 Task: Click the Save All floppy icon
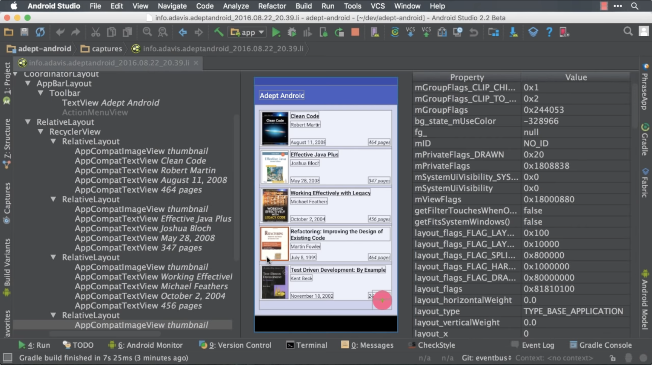point(24,32)
